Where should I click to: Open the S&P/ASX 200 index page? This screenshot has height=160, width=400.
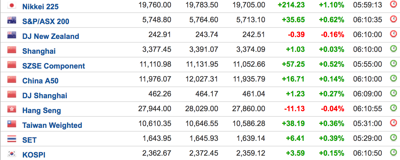coord(46,21)
